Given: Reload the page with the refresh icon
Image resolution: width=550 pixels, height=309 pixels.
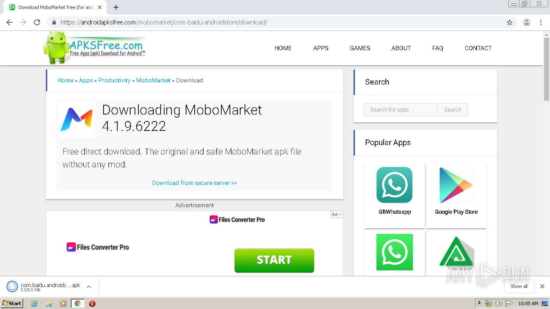Looking at the screenshot, I should pos(37,22).
